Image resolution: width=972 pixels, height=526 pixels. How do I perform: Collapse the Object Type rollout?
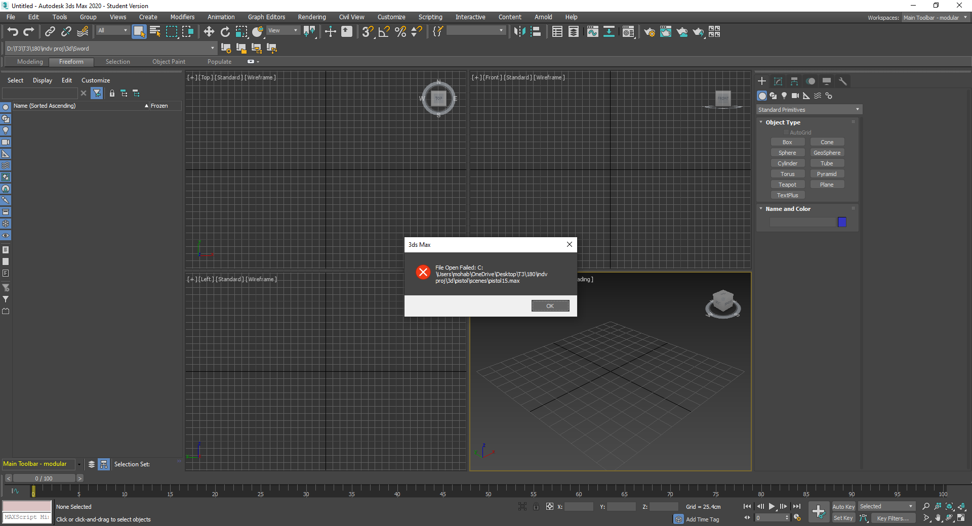click(x=761, y=122)
